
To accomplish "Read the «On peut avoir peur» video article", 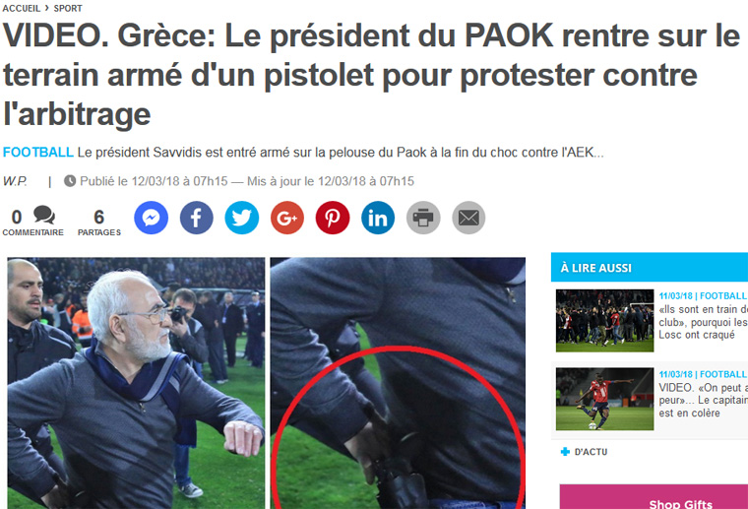I will point(703,401).
